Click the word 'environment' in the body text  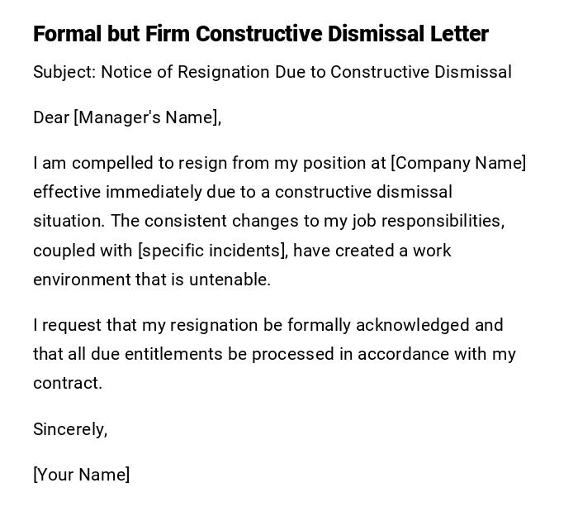pos(81,280)
